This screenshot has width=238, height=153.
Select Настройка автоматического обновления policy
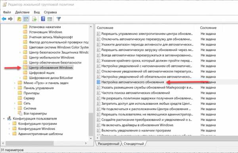[132, 82]
